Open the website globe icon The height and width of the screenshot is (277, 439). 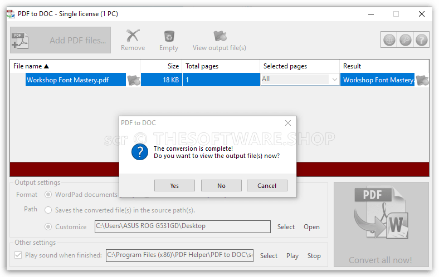coord(389,39)
